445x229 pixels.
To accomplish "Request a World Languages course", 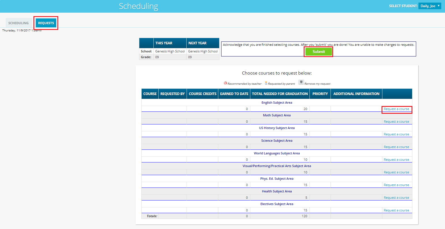I will [397, 159].
